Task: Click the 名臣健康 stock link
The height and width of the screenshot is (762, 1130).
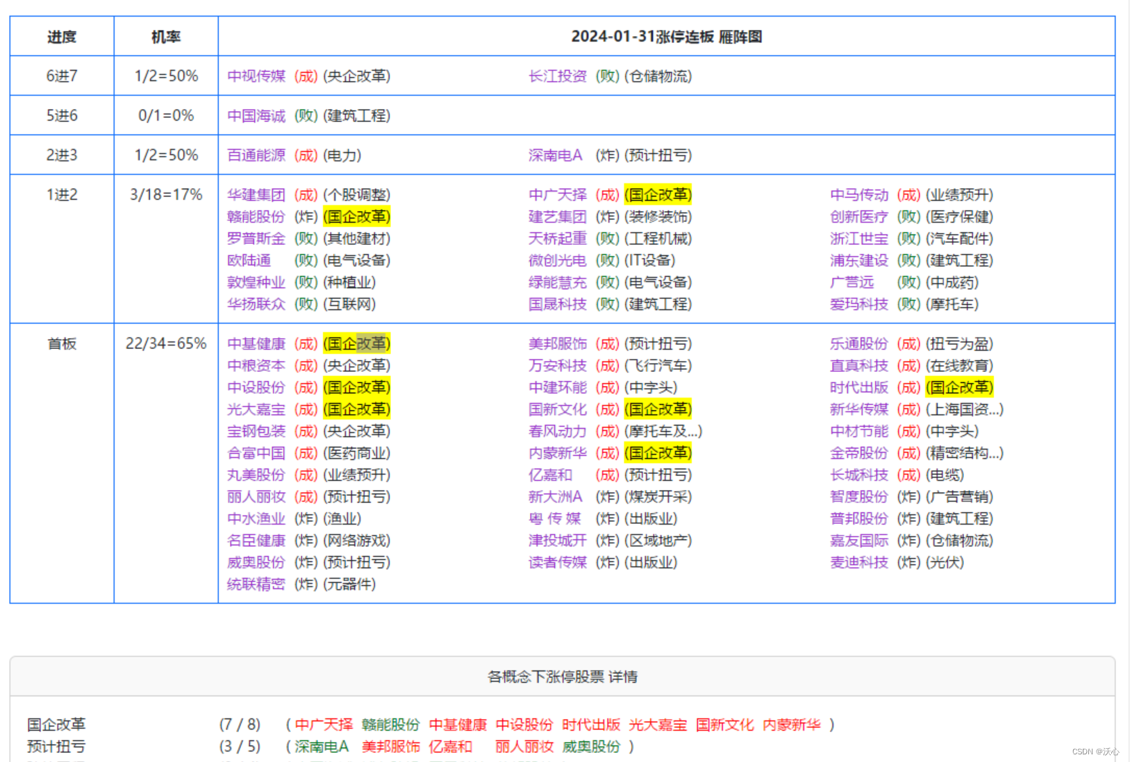Action: 256,541
